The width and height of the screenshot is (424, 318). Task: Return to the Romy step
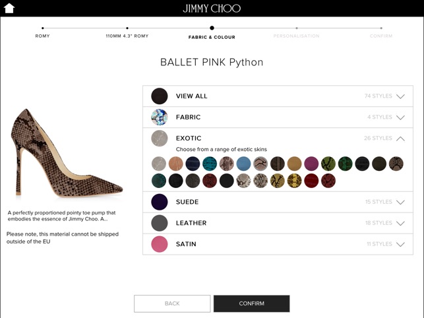pyautogui.click(x=42, y=36)
